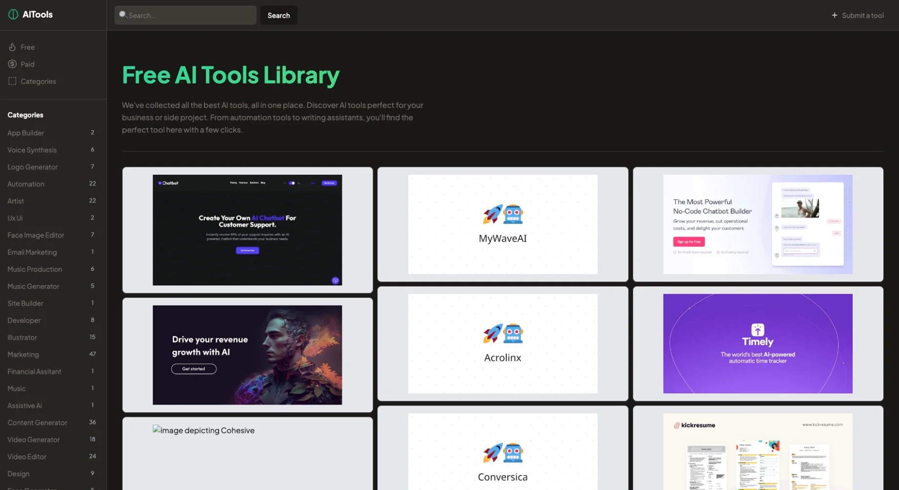Click the dollar icon next to Paid
The width and height of the screenshot is (899, 490).
(12, 64)
